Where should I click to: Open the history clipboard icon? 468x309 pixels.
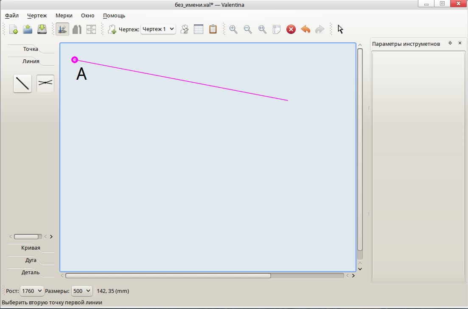click(x=213, y=29)
